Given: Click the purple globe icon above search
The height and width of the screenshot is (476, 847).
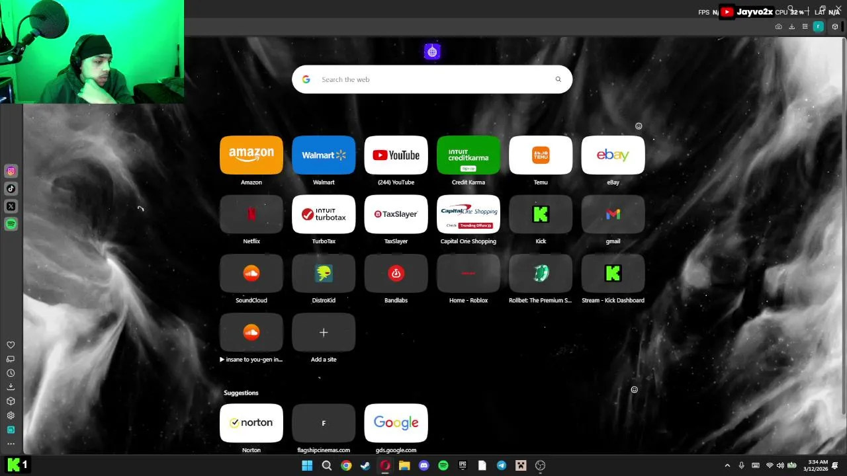Looking at the screenshot, I should pos(432,52).
